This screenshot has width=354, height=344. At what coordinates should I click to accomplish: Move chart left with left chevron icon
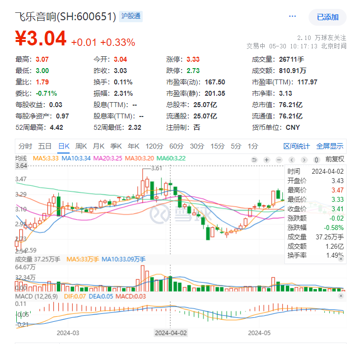coord(292,160)
